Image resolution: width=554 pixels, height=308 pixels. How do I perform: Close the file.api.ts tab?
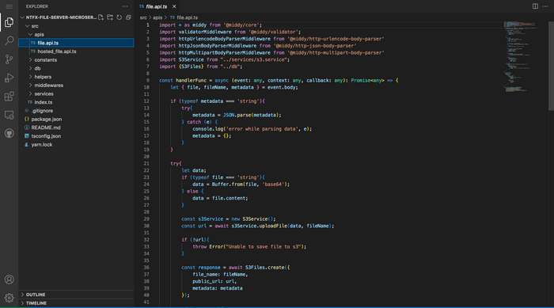click(x=174, y=6)
